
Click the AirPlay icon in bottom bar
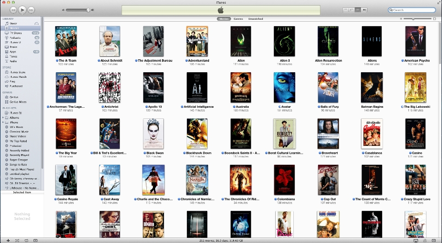coord(416,240)
